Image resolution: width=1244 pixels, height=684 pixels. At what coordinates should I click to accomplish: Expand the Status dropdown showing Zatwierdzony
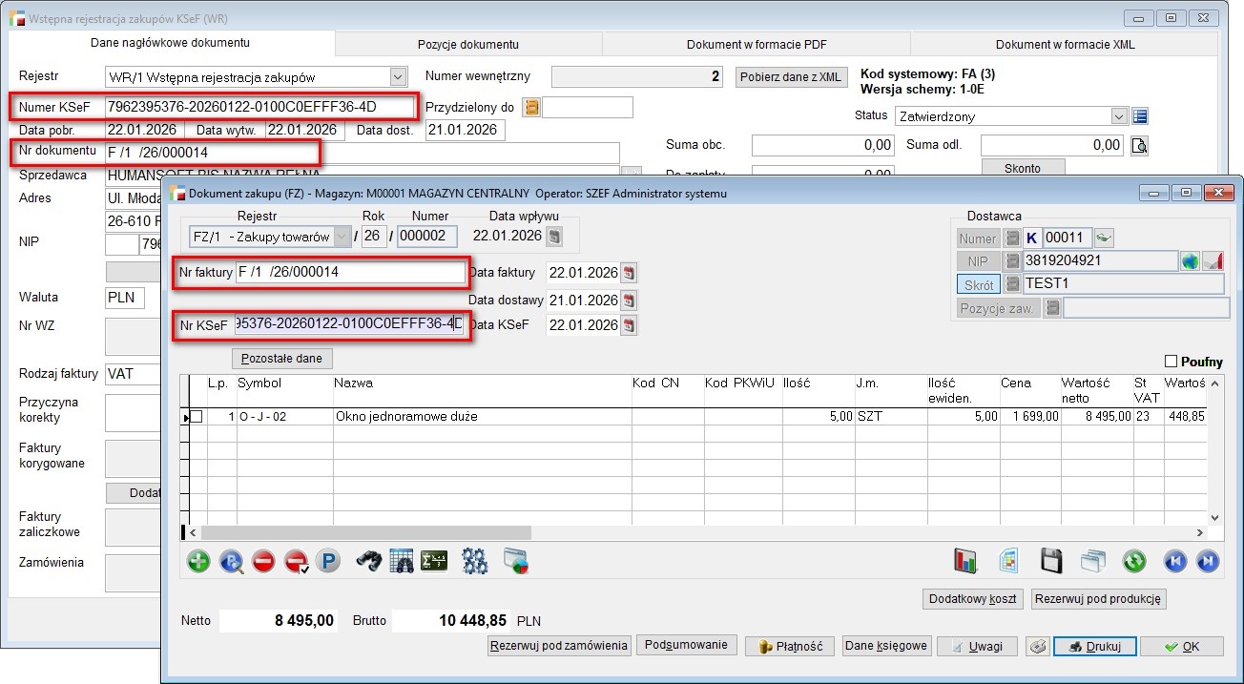pyautogui.click(x=1120, y=116)
